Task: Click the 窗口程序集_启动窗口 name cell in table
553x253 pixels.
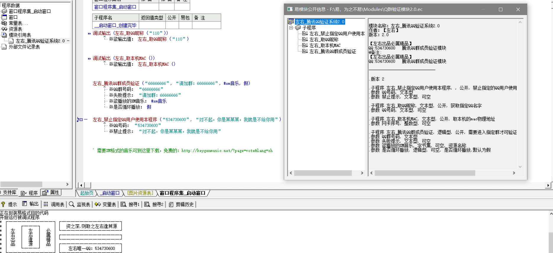Action: [115, 7]
